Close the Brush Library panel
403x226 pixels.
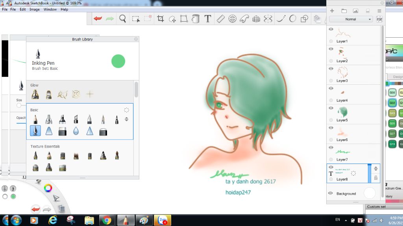pyautogui.click(x=136, y=39)
